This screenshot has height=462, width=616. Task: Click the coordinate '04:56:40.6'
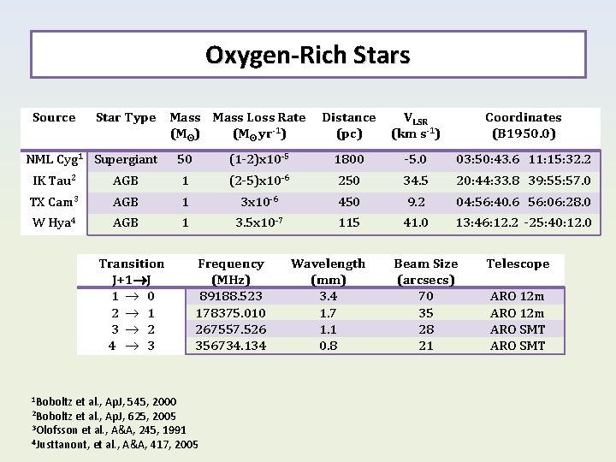pos(488,202)
